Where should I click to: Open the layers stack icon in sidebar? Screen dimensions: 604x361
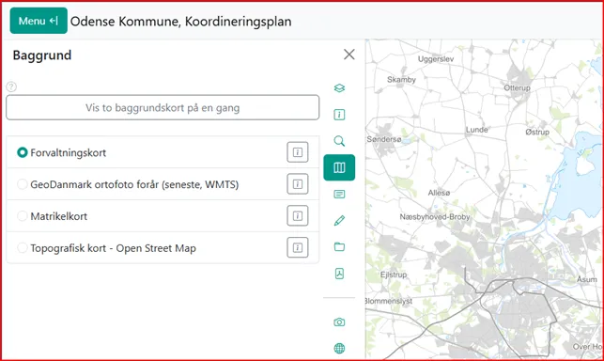point(339,88)
